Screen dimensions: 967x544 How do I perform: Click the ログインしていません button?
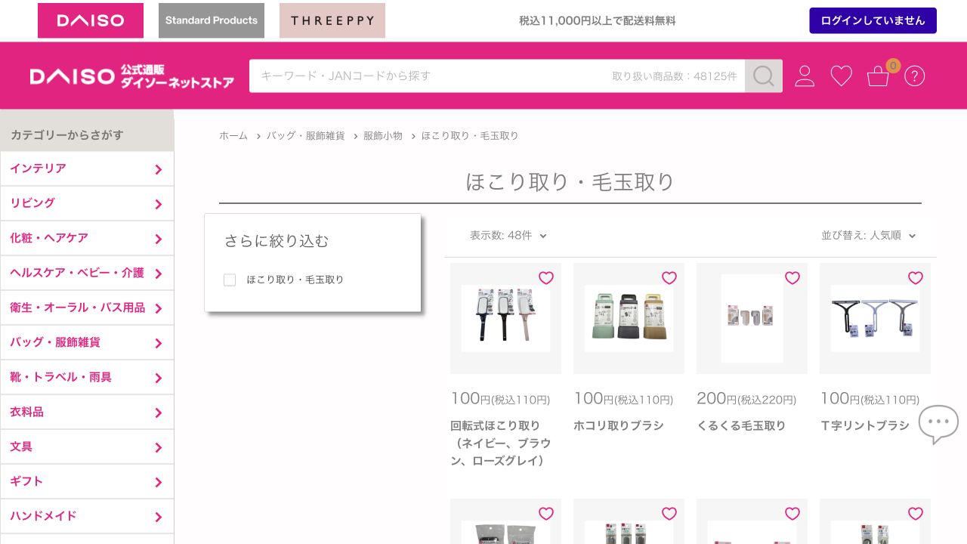tap(873, 20)
